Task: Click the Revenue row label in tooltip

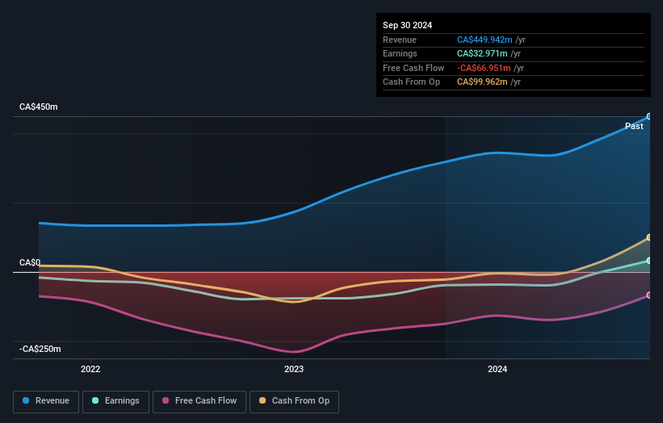Action: (400, 40)
